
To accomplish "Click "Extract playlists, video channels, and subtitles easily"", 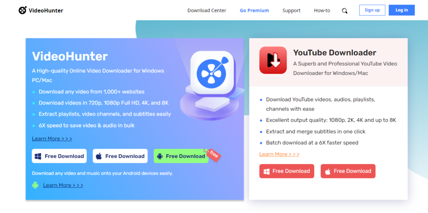I will click(x=105, y=114).
